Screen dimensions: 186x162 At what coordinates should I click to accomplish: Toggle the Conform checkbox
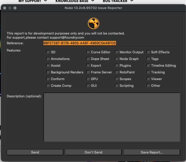pyautogui.click(x=48, y=79)
